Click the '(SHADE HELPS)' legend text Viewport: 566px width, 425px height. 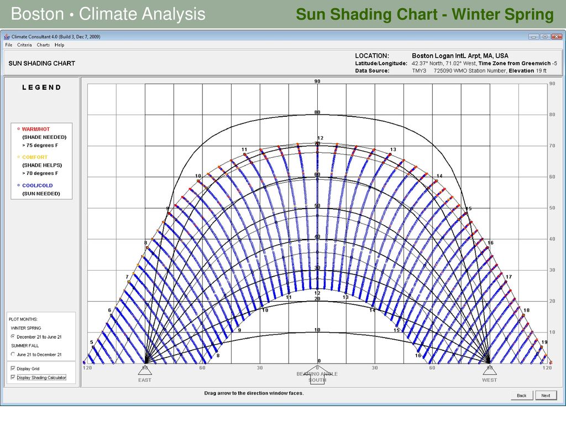[x=42, y=165]
